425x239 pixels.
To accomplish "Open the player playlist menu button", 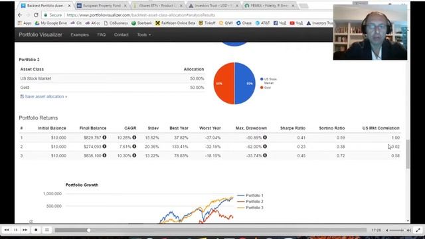I will (x=47, y=230).
